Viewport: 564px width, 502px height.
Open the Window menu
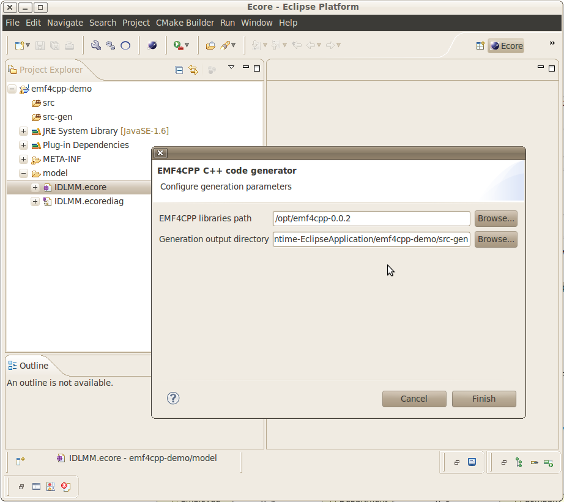(x=257, y=23)
